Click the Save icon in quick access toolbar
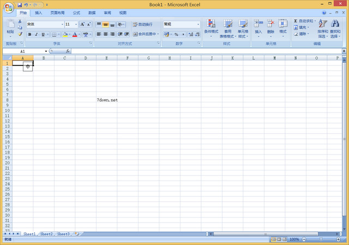Screen dimensions: 349x245 click(19, 4)
